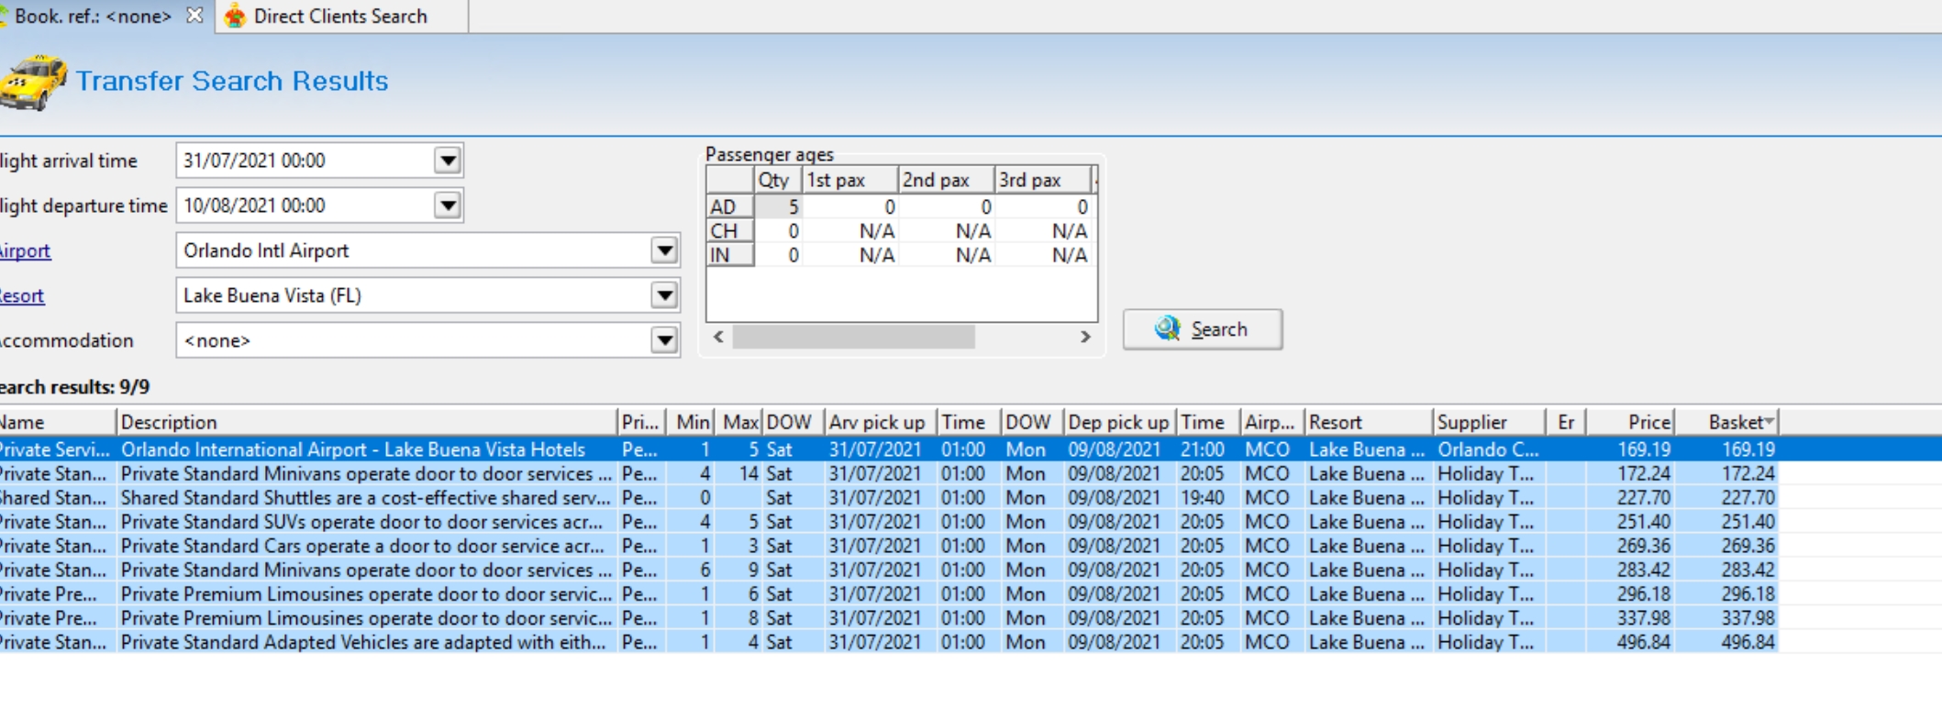Expand the Airport dropdown list
1942x709 pixels.
(x=665, y=250)
